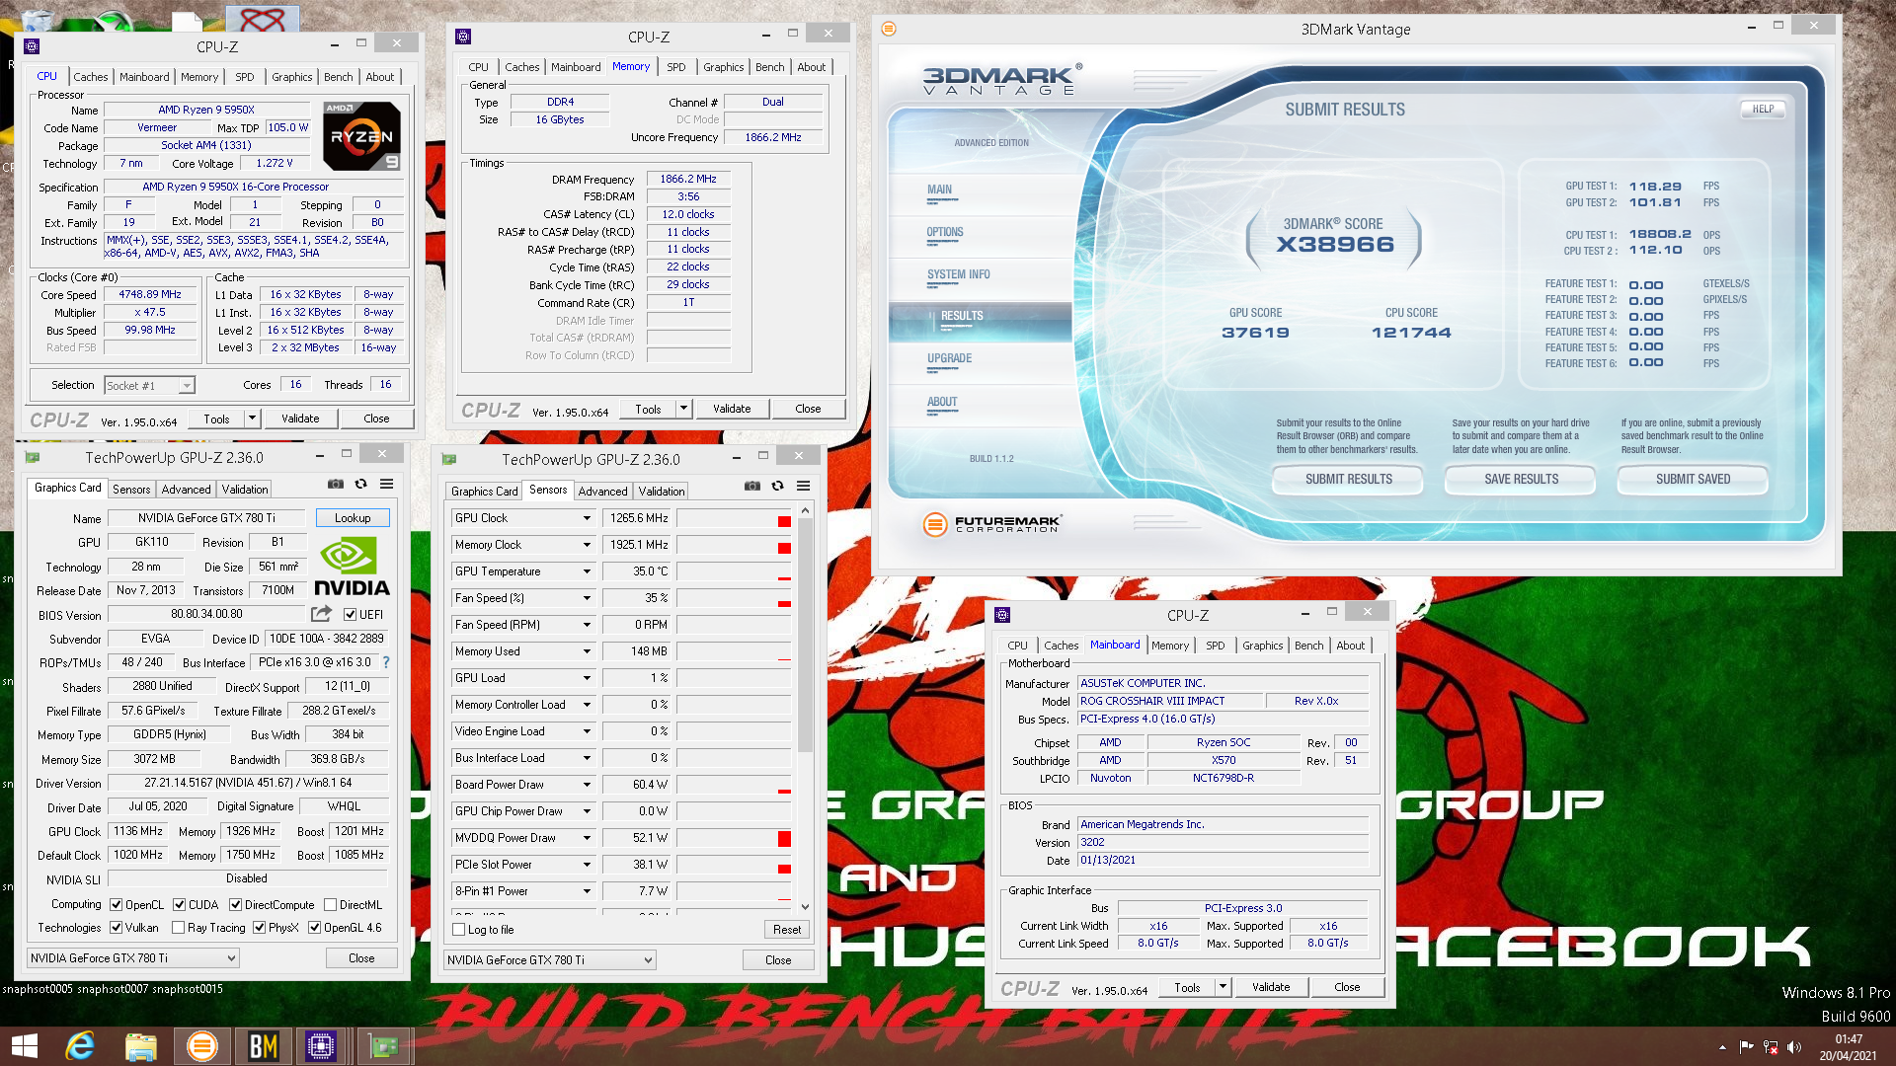
Task: Click refresh icon in GPU-Z Graphics Card window
Action: pyautogui.click(x=361, y=485)
